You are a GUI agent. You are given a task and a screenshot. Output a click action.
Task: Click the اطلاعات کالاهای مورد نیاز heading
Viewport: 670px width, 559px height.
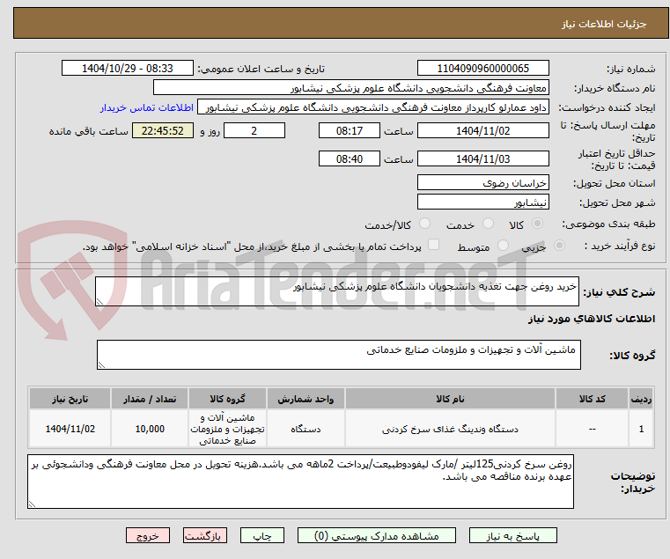592,319
